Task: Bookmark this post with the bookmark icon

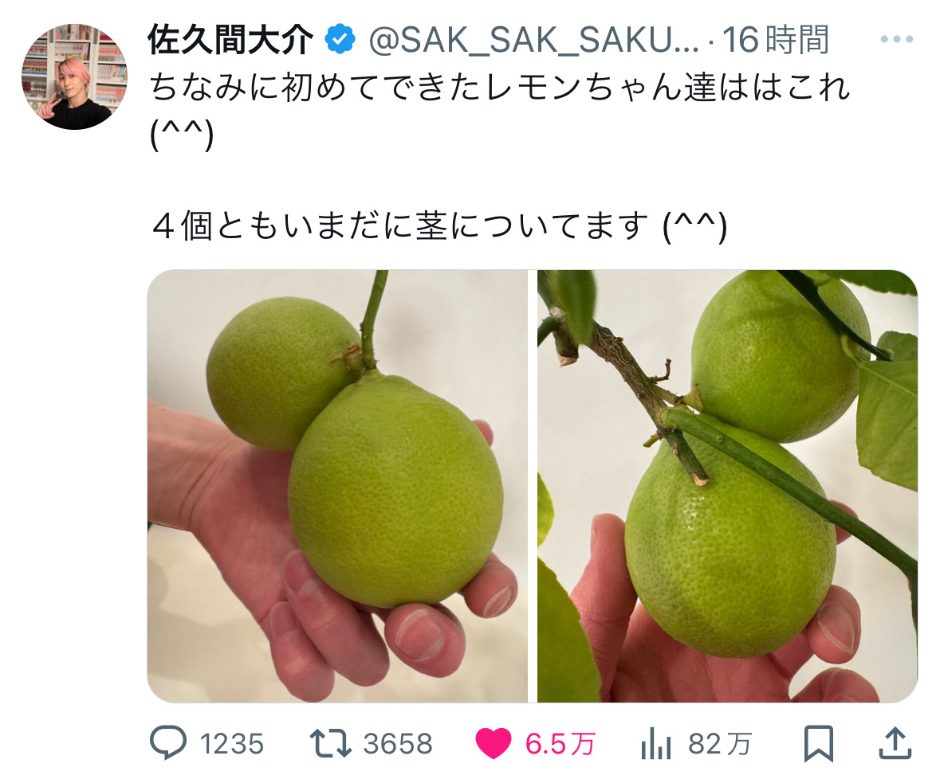Action: coord(818,743)
